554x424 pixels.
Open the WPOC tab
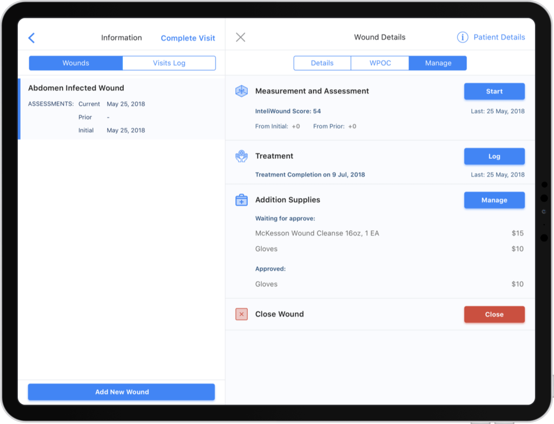[380, 63]
